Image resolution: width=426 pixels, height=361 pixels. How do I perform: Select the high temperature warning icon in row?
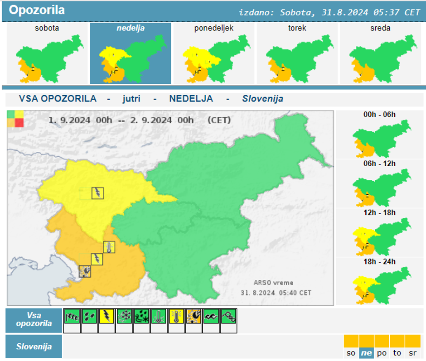pyautogui.click(x=176, y=316)
